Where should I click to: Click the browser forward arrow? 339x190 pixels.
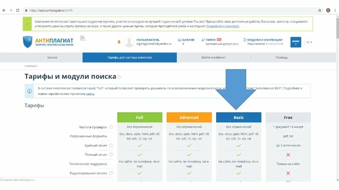(x=11, y=10)
